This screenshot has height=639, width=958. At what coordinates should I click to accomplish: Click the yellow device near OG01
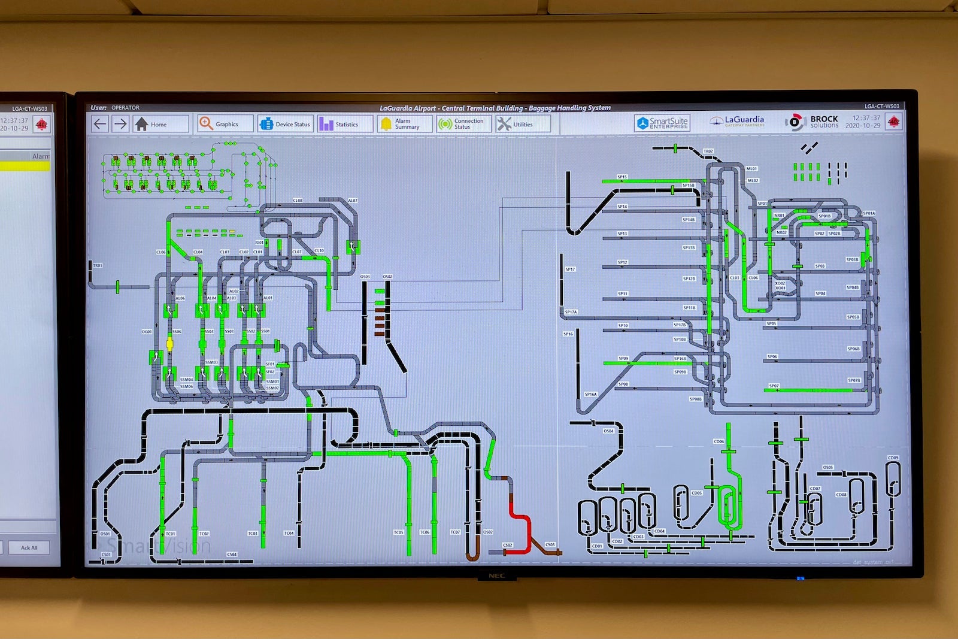point(169,344)
